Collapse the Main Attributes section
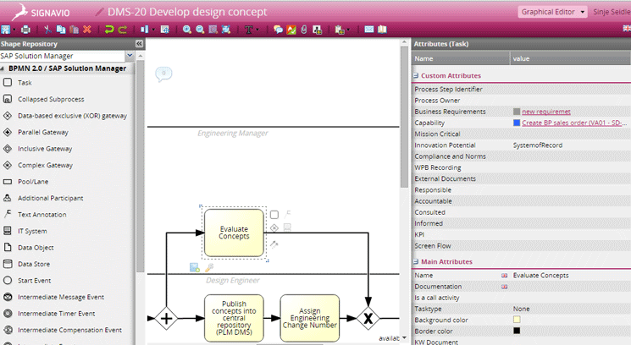The height and width of the screenshot is (345, 631). point(416,261)
